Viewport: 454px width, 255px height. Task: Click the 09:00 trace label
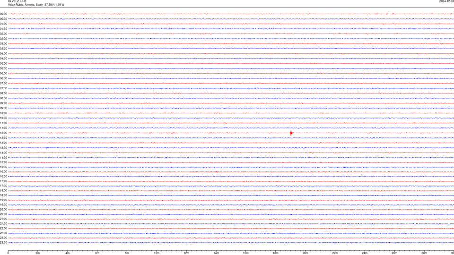3,103
